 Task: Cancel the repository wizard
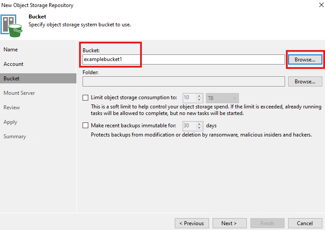coord(305,223)
